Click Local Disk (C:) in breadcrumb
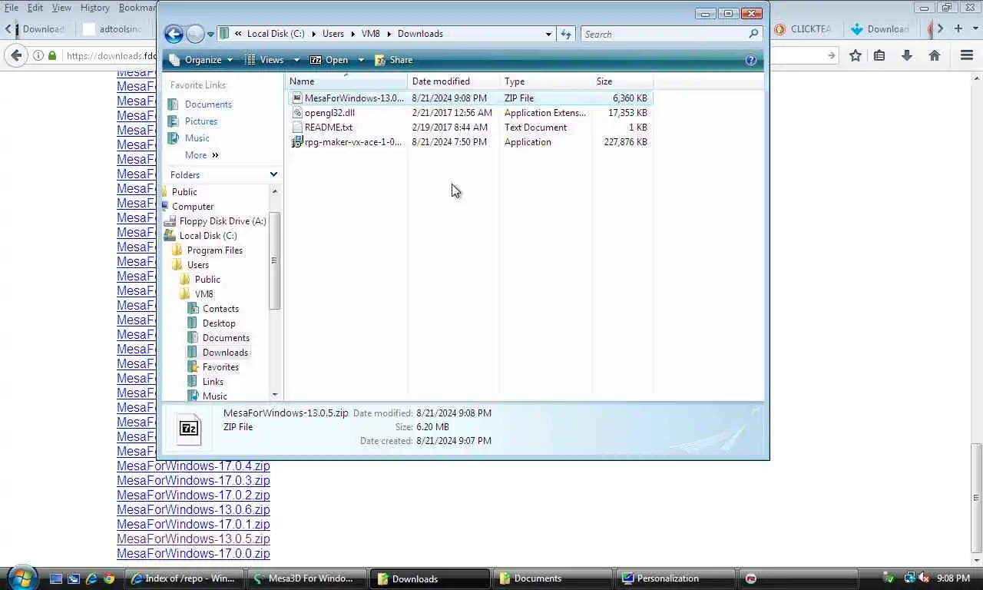 click(276, 34)
